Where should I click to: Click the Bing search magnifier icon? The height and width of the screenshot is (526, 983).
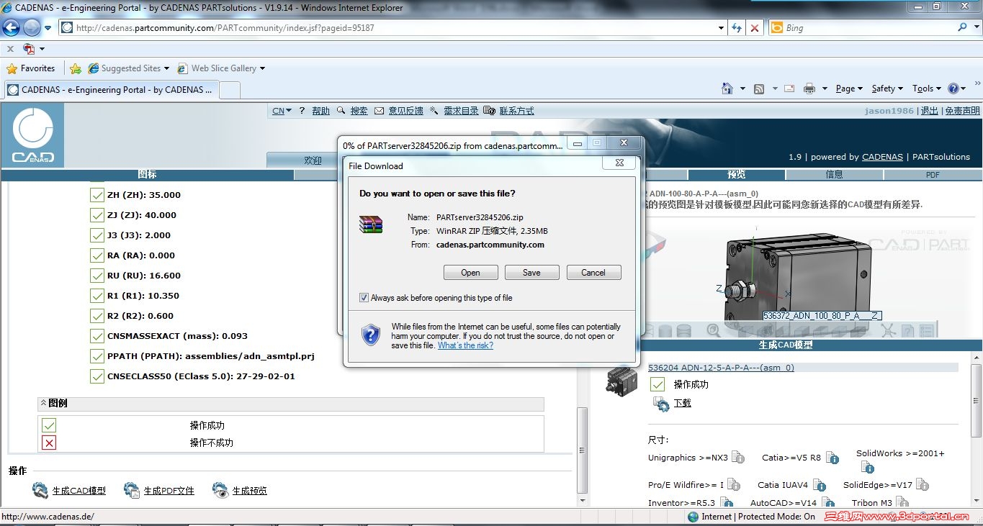pos(963,27)
